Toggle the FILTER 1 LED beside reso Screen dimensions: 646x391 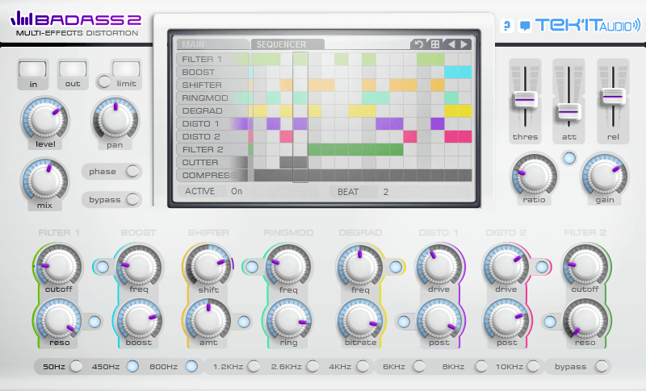(x=94, y=322)
